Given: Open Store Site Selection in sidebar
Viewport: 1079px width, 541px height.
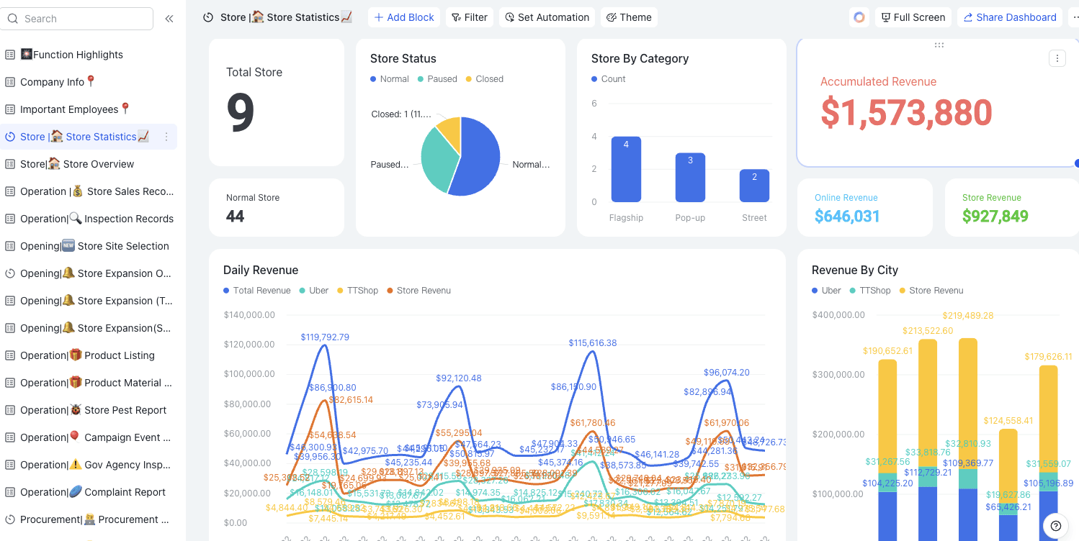Looking at the screenshot, I should (89, 246).
